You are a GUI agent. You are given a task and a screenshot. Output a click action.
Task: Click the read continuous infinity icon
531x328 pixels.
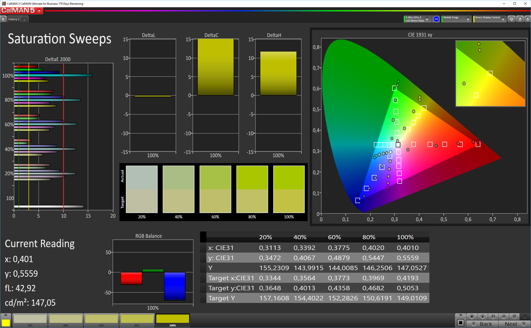(x=504, y=317)
